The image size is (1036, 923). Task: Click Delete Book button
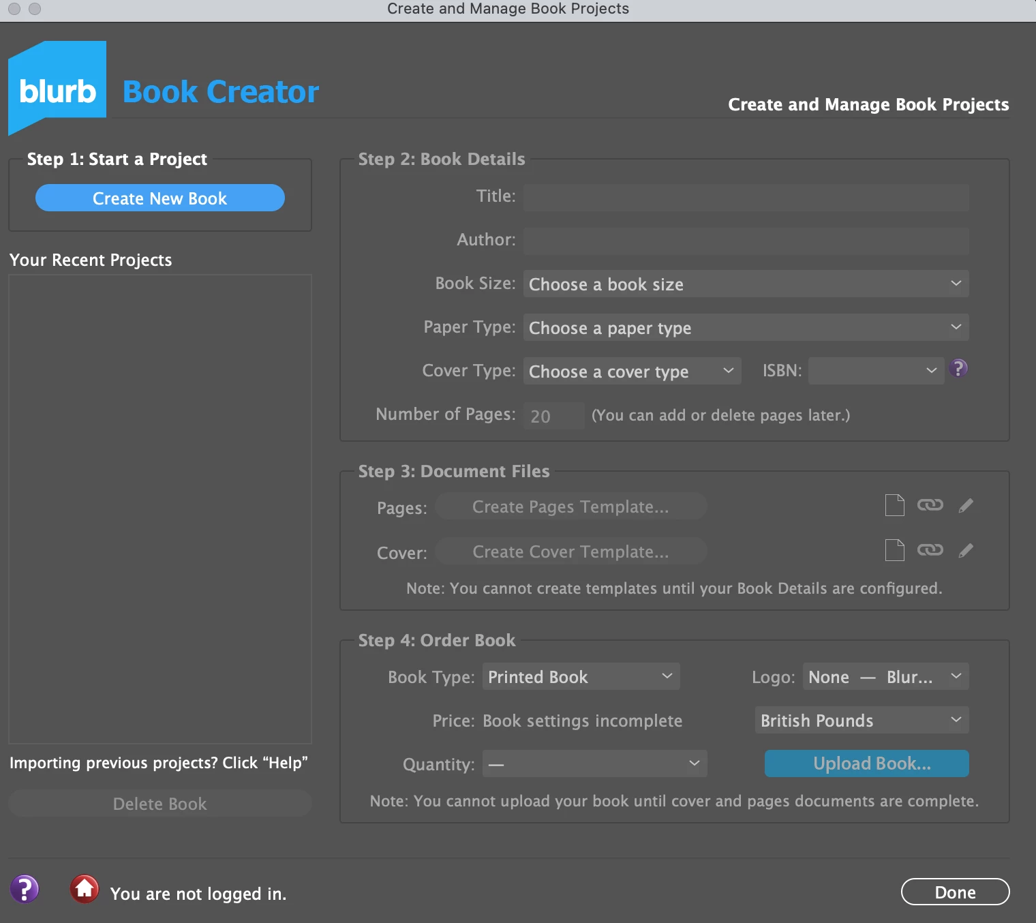point(160,804)
